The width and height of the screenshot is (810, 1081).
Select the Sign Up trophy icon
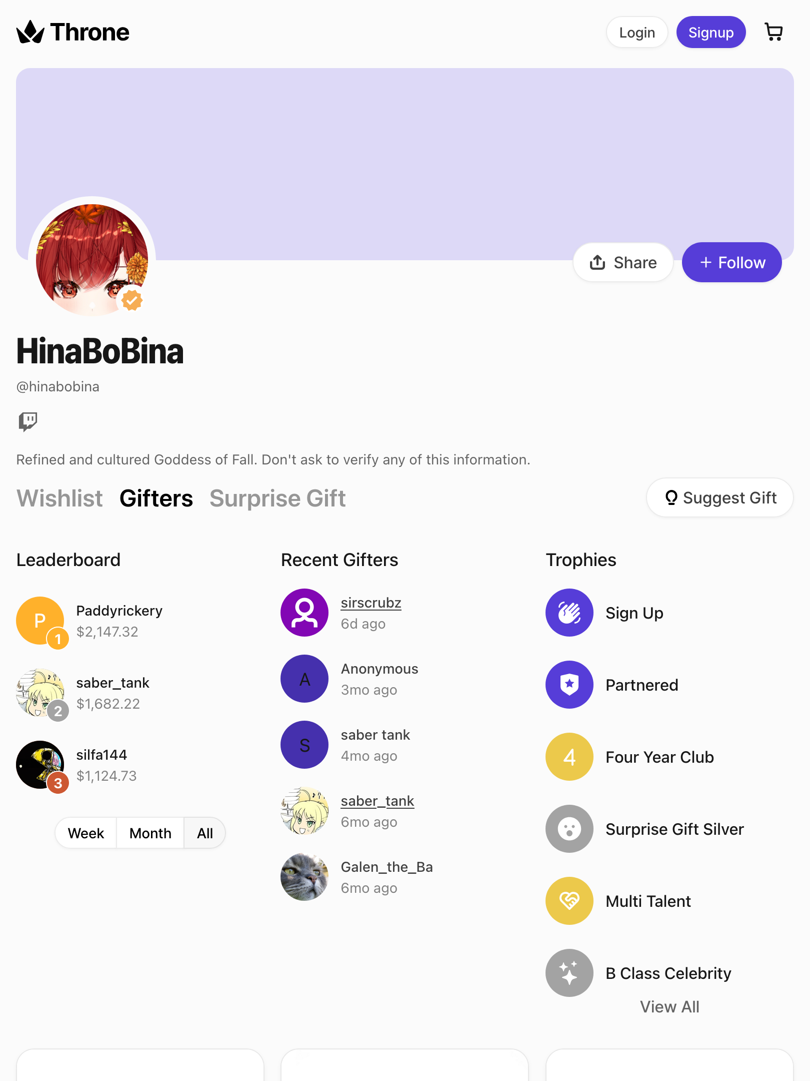(x=569, y=613)
